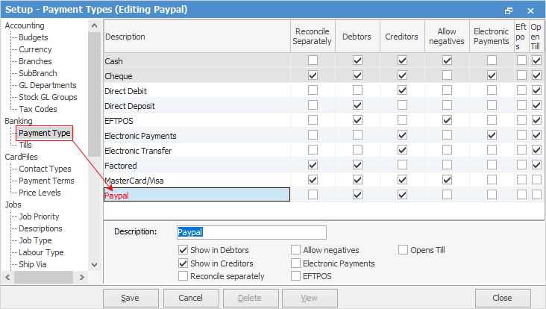The width and height of the screenshot is (546, 309).
Task: Open Ship Via in the tree
Action: coord(32,264)
